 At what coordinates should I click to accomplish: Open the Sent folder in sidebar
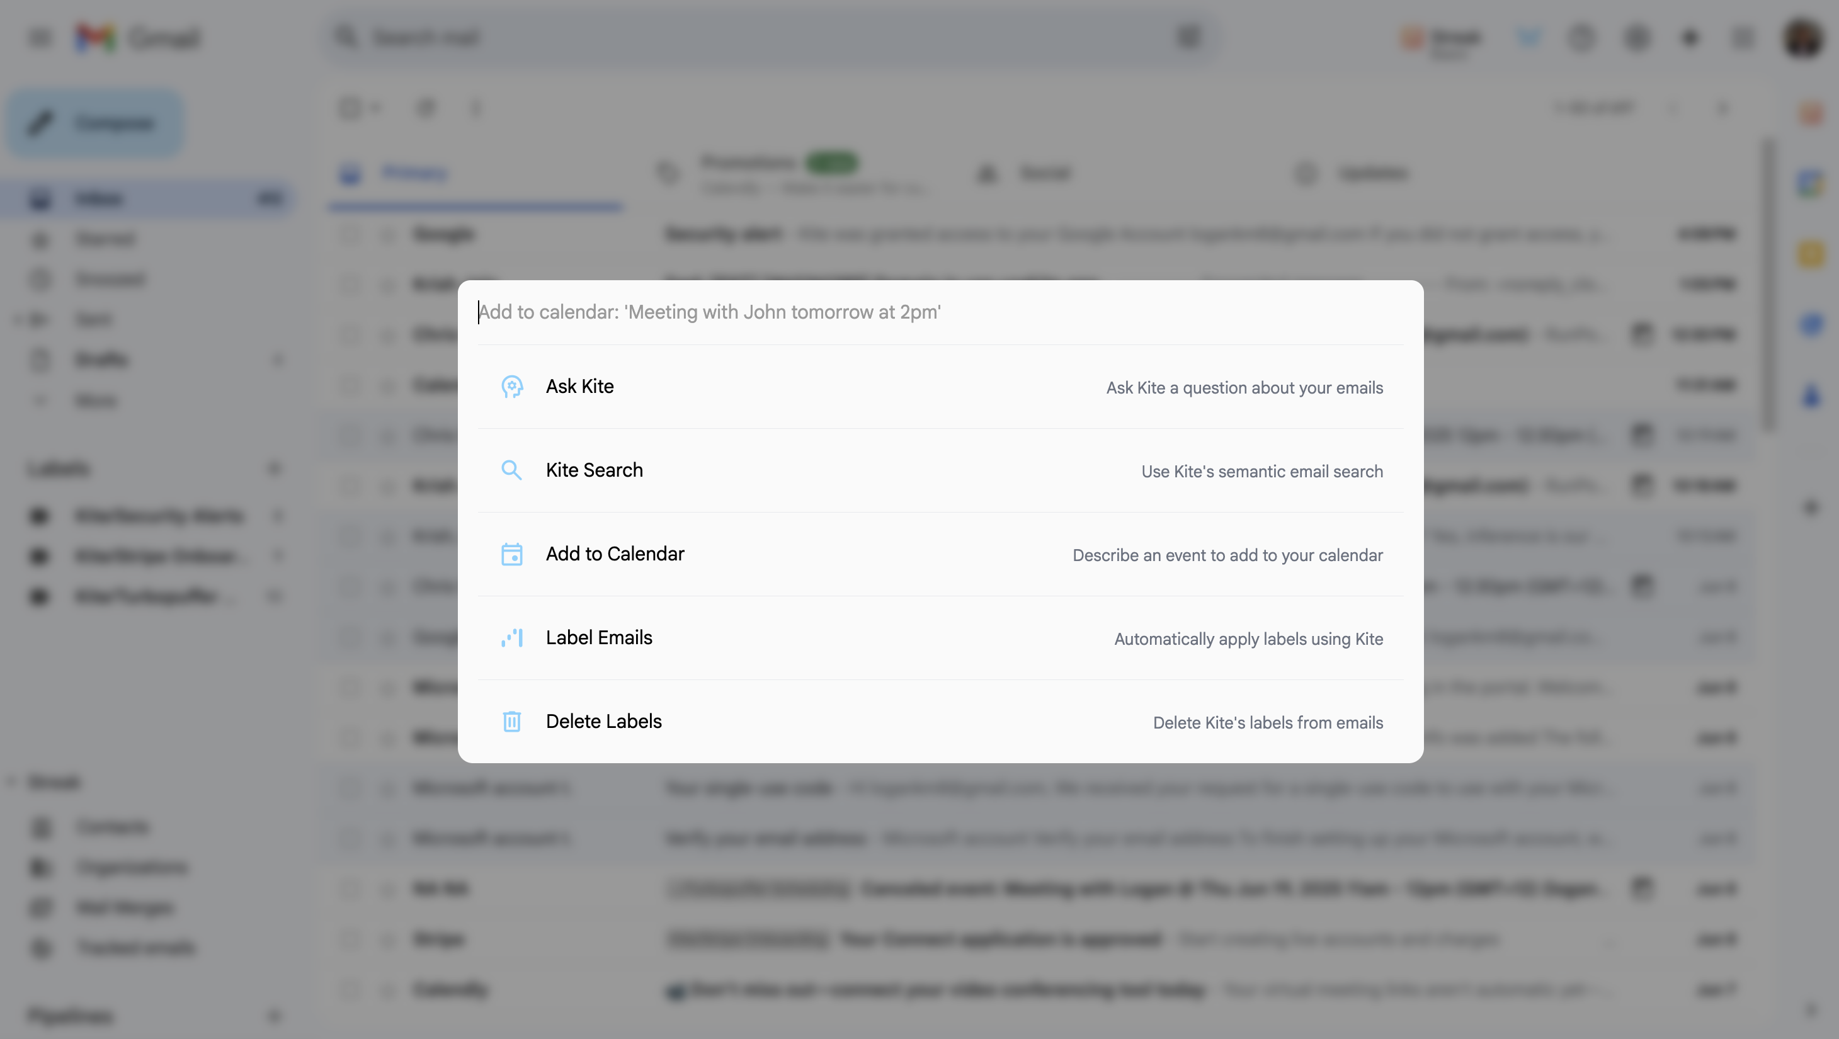(x=146, y=319)
